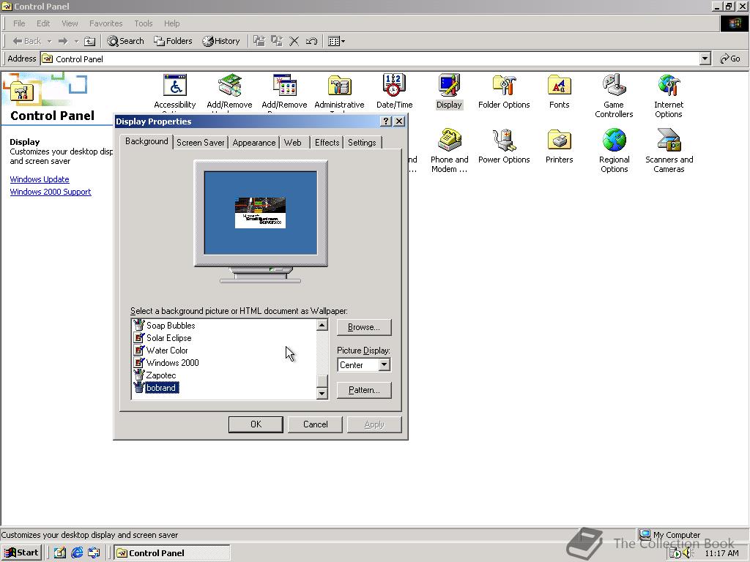
Task: Click the Back toolbar button
Action: [x=27, y=41]
